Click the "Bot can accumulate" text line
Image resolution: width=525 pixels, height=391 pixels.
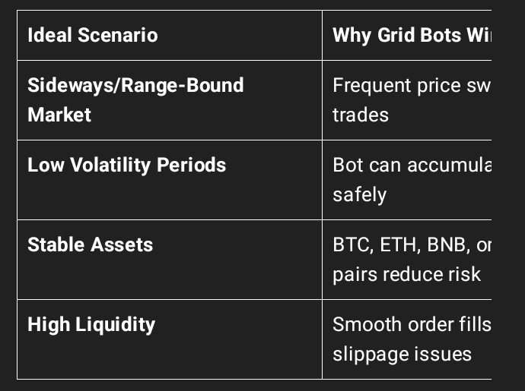click(411, 165)
